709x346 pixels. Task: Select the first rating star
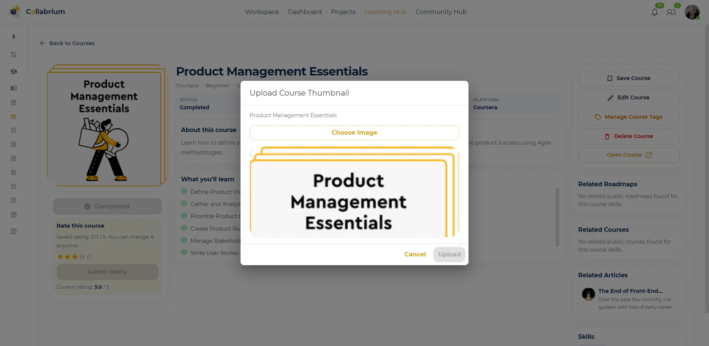point(60,257)
